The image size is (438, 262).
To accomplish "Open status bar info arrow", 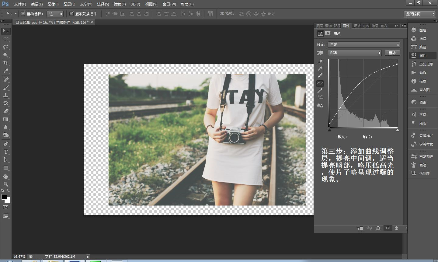I will click(88, 257).
